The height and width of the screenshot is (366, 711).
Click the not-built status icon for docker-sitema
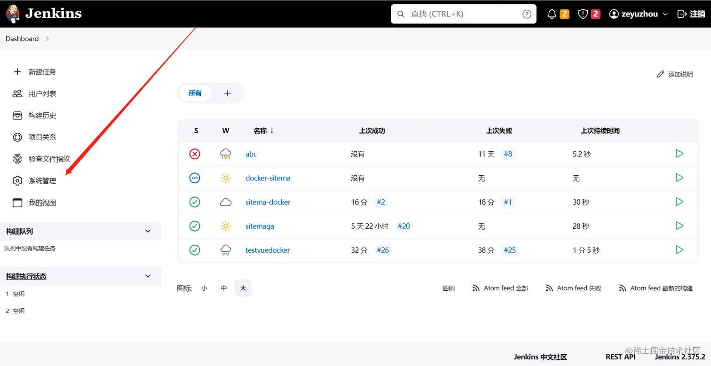195,178
